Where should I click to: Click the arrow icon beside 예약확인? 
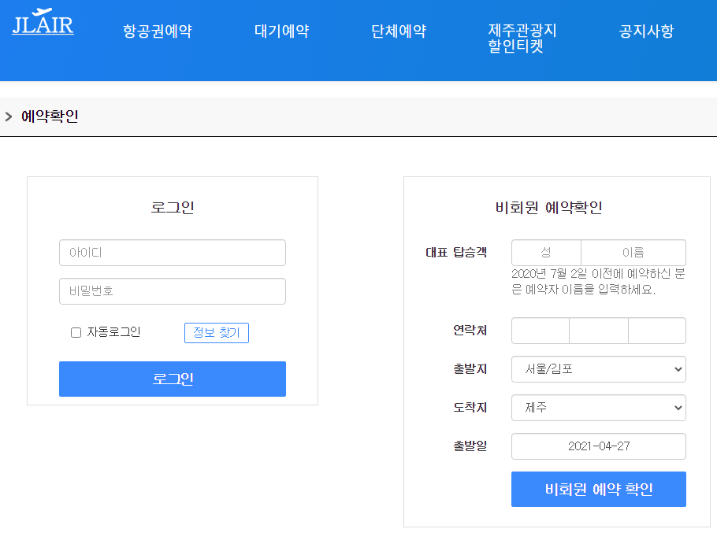9,117
